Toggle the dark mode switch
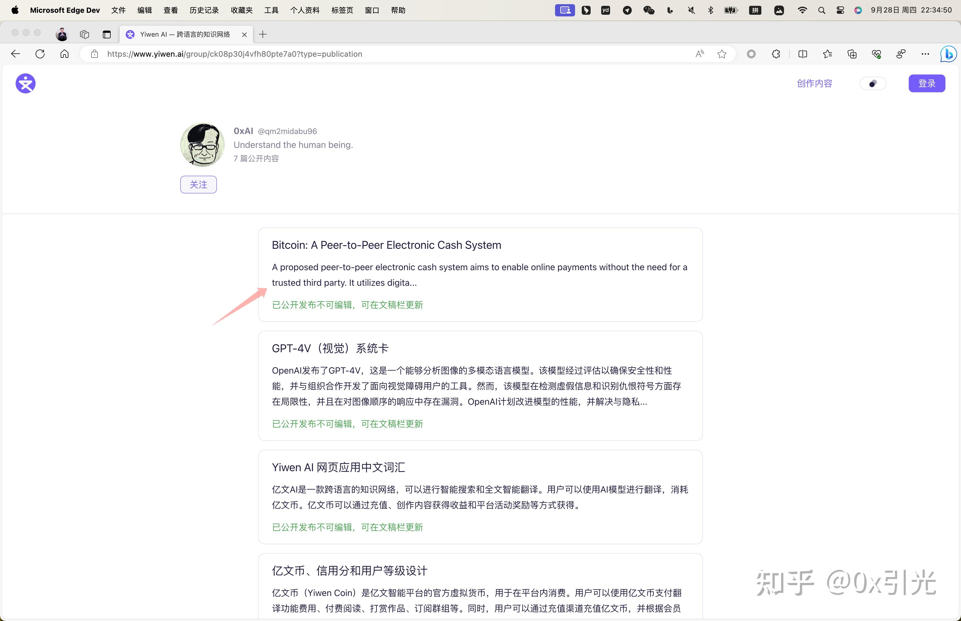Viewport: 961px width, 621px height. tap(873, 83)
